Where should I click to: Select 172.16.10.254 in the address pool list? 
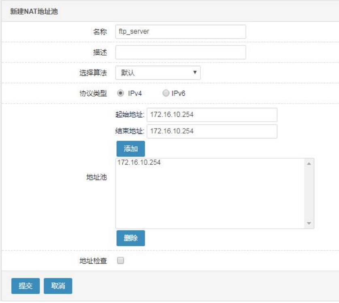[x=139, y=162]
